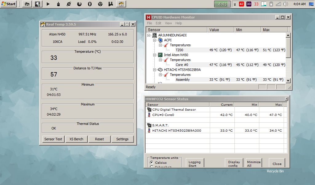This screenshot has width=315, height=185.
Task: Open Real Temp Settings
Action: (122, 139)
